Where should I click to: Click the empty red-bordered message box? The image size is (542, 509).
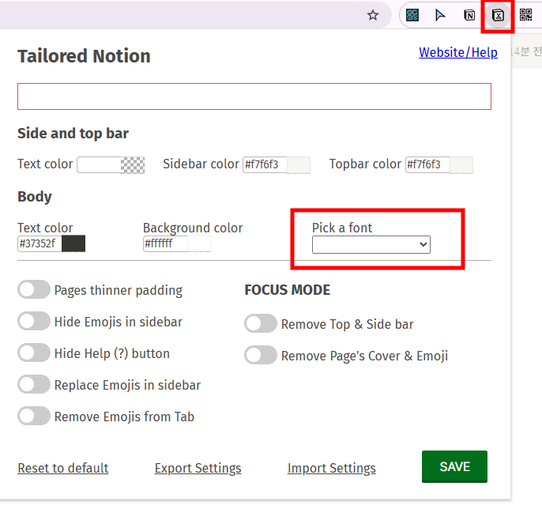(x=254, y=96)
